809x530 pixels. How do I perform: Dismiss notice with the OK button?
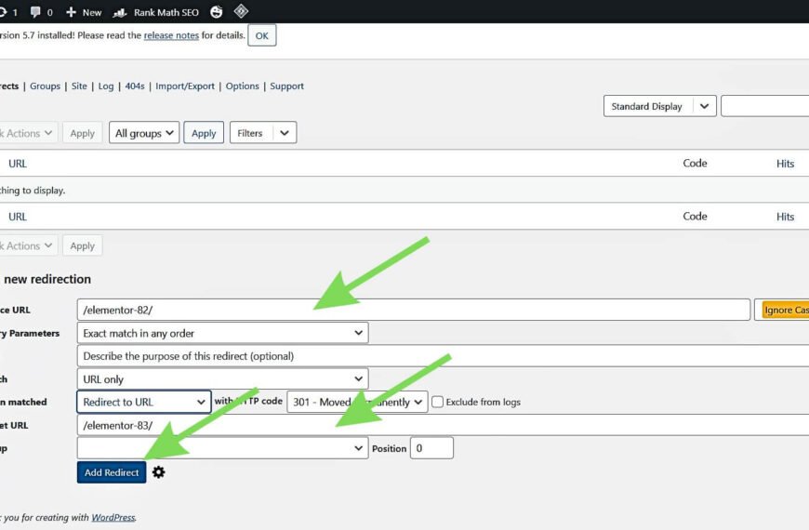[x=261, y=35]
